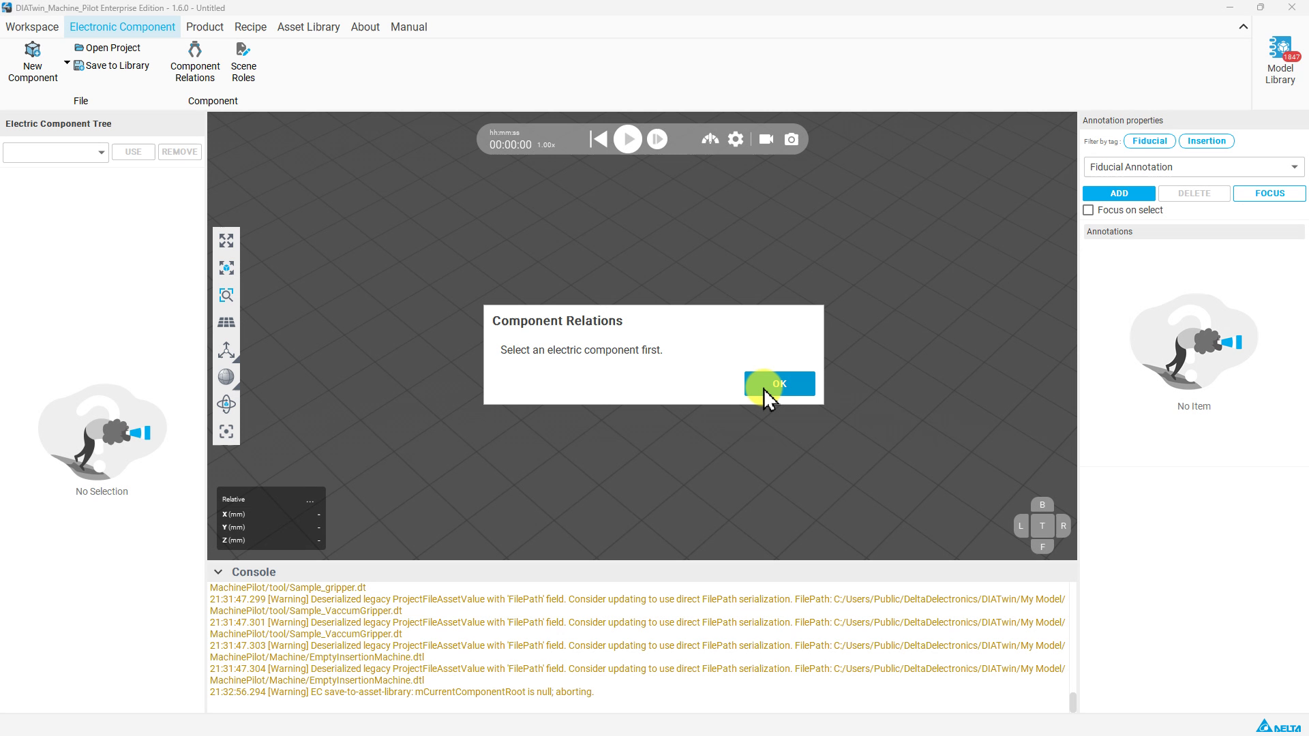Click the DELETE annotation button
Viewport: 1309px width, 736px height.
coord(1194,194)
